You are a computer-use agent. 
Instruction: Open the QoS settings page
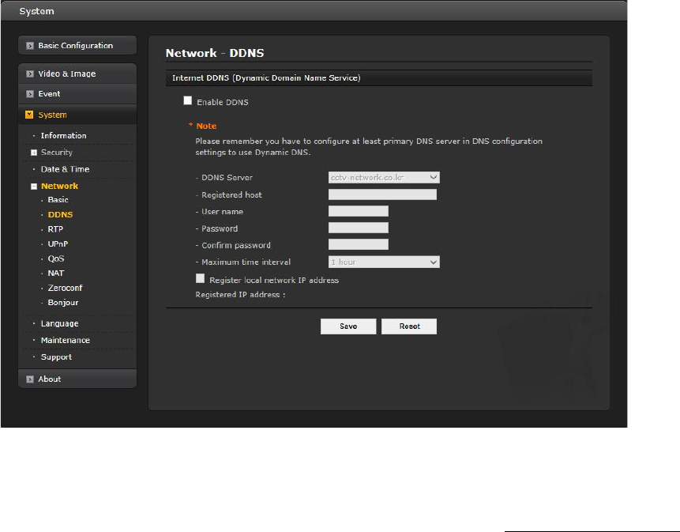[x=56, y=258]
